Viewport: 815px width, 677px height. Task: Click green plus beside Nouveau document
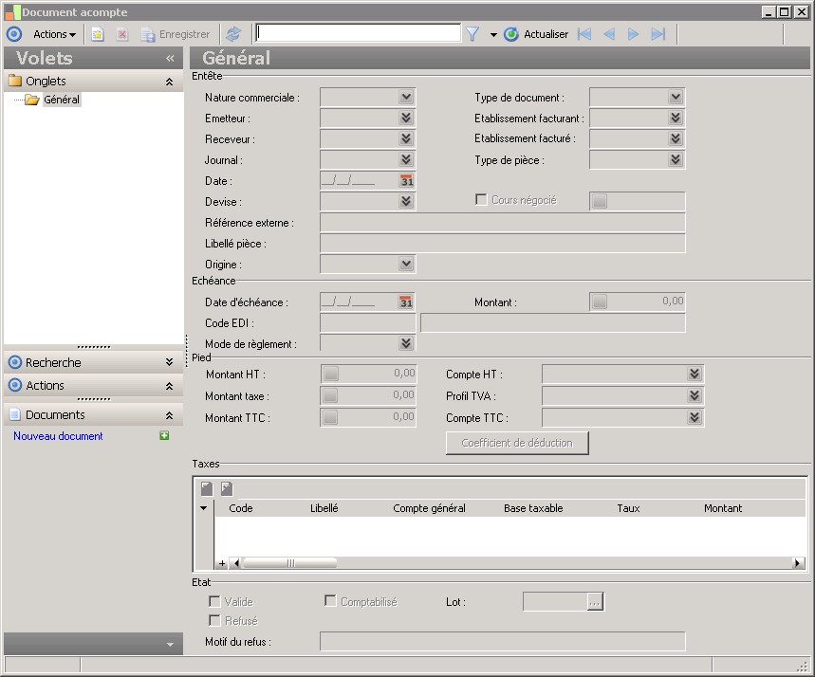tap(165, 436)
